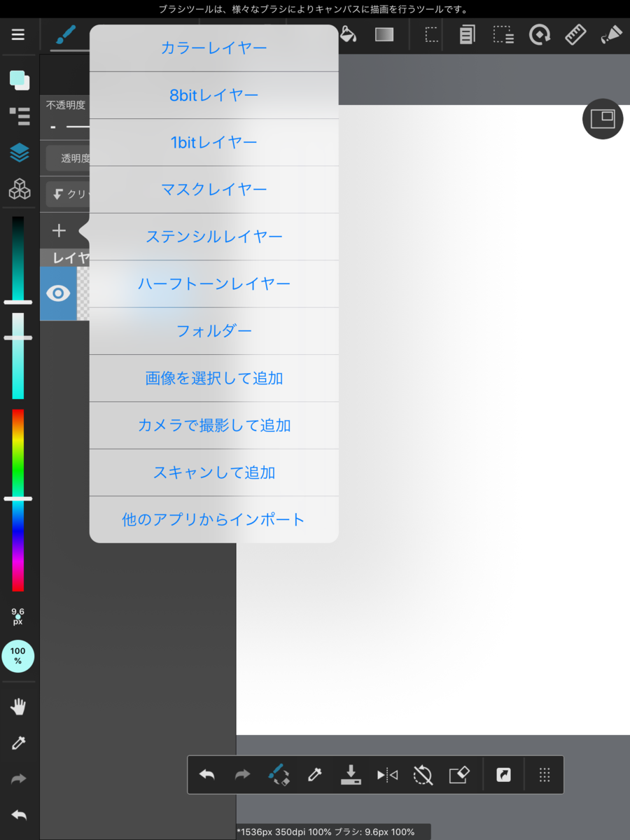Image resolution: width=630 pixels, height=840 pixels.
Task: Open the stacked pages edit icon
Action: point(467,34)
